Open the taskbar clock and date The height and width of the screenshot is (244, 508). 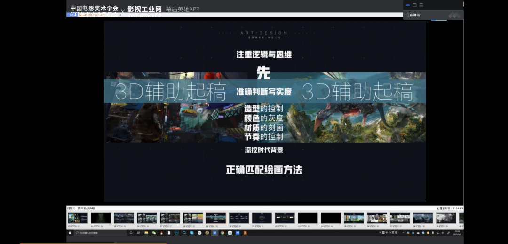[x=458, y=233]
